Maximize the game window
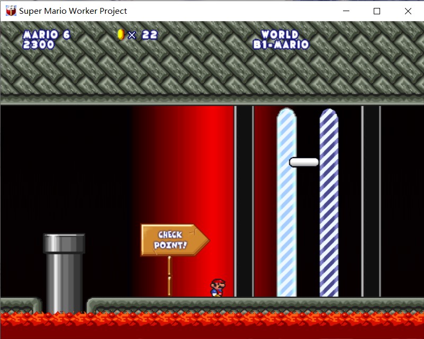424x339 pixels. point(377,11)
